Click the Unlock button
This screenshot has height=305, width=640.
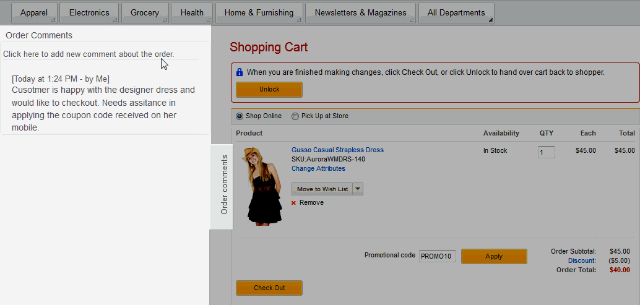click(269, 90)
